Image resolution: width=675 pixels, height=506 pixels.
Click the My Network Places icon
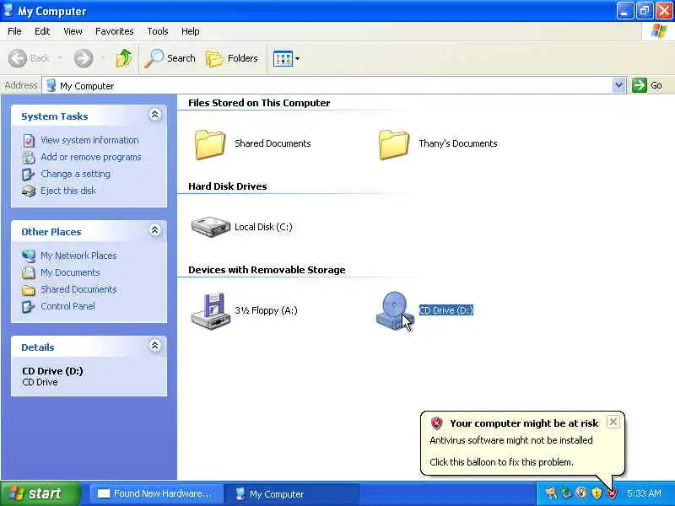tap(29, 256)
